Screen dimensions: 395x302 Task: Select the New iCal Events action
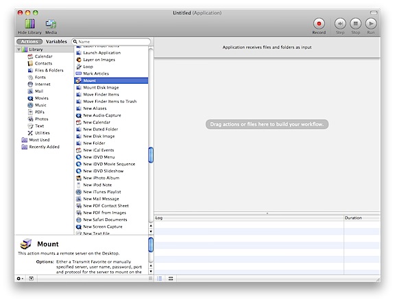[111, 150]
